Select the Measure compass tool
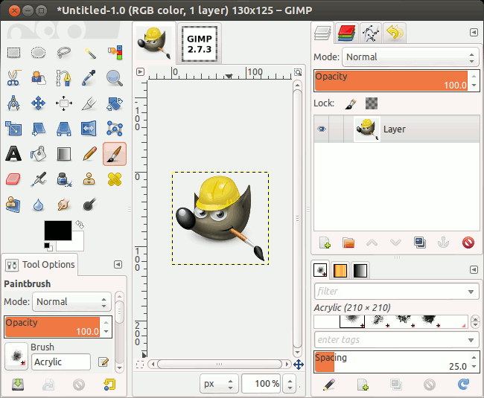The image size is (484, 398). tap(13, 103)
